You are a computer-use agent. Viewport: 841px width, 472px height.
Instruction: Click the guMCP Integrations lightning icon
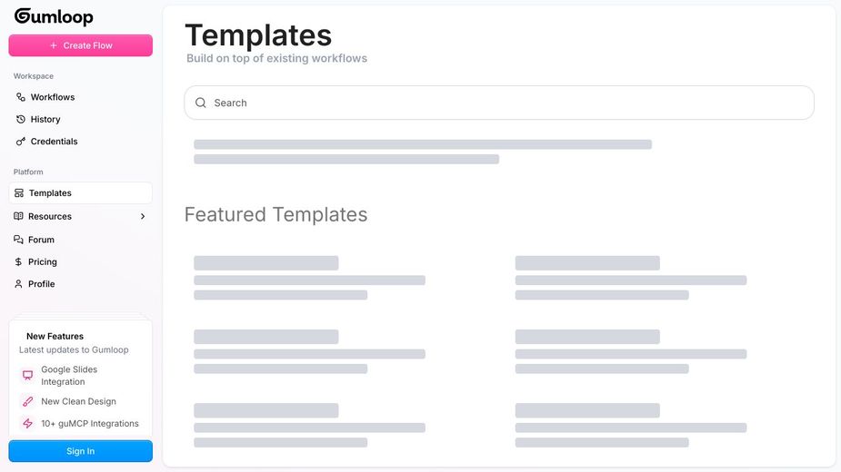click(x=27, y=424)
